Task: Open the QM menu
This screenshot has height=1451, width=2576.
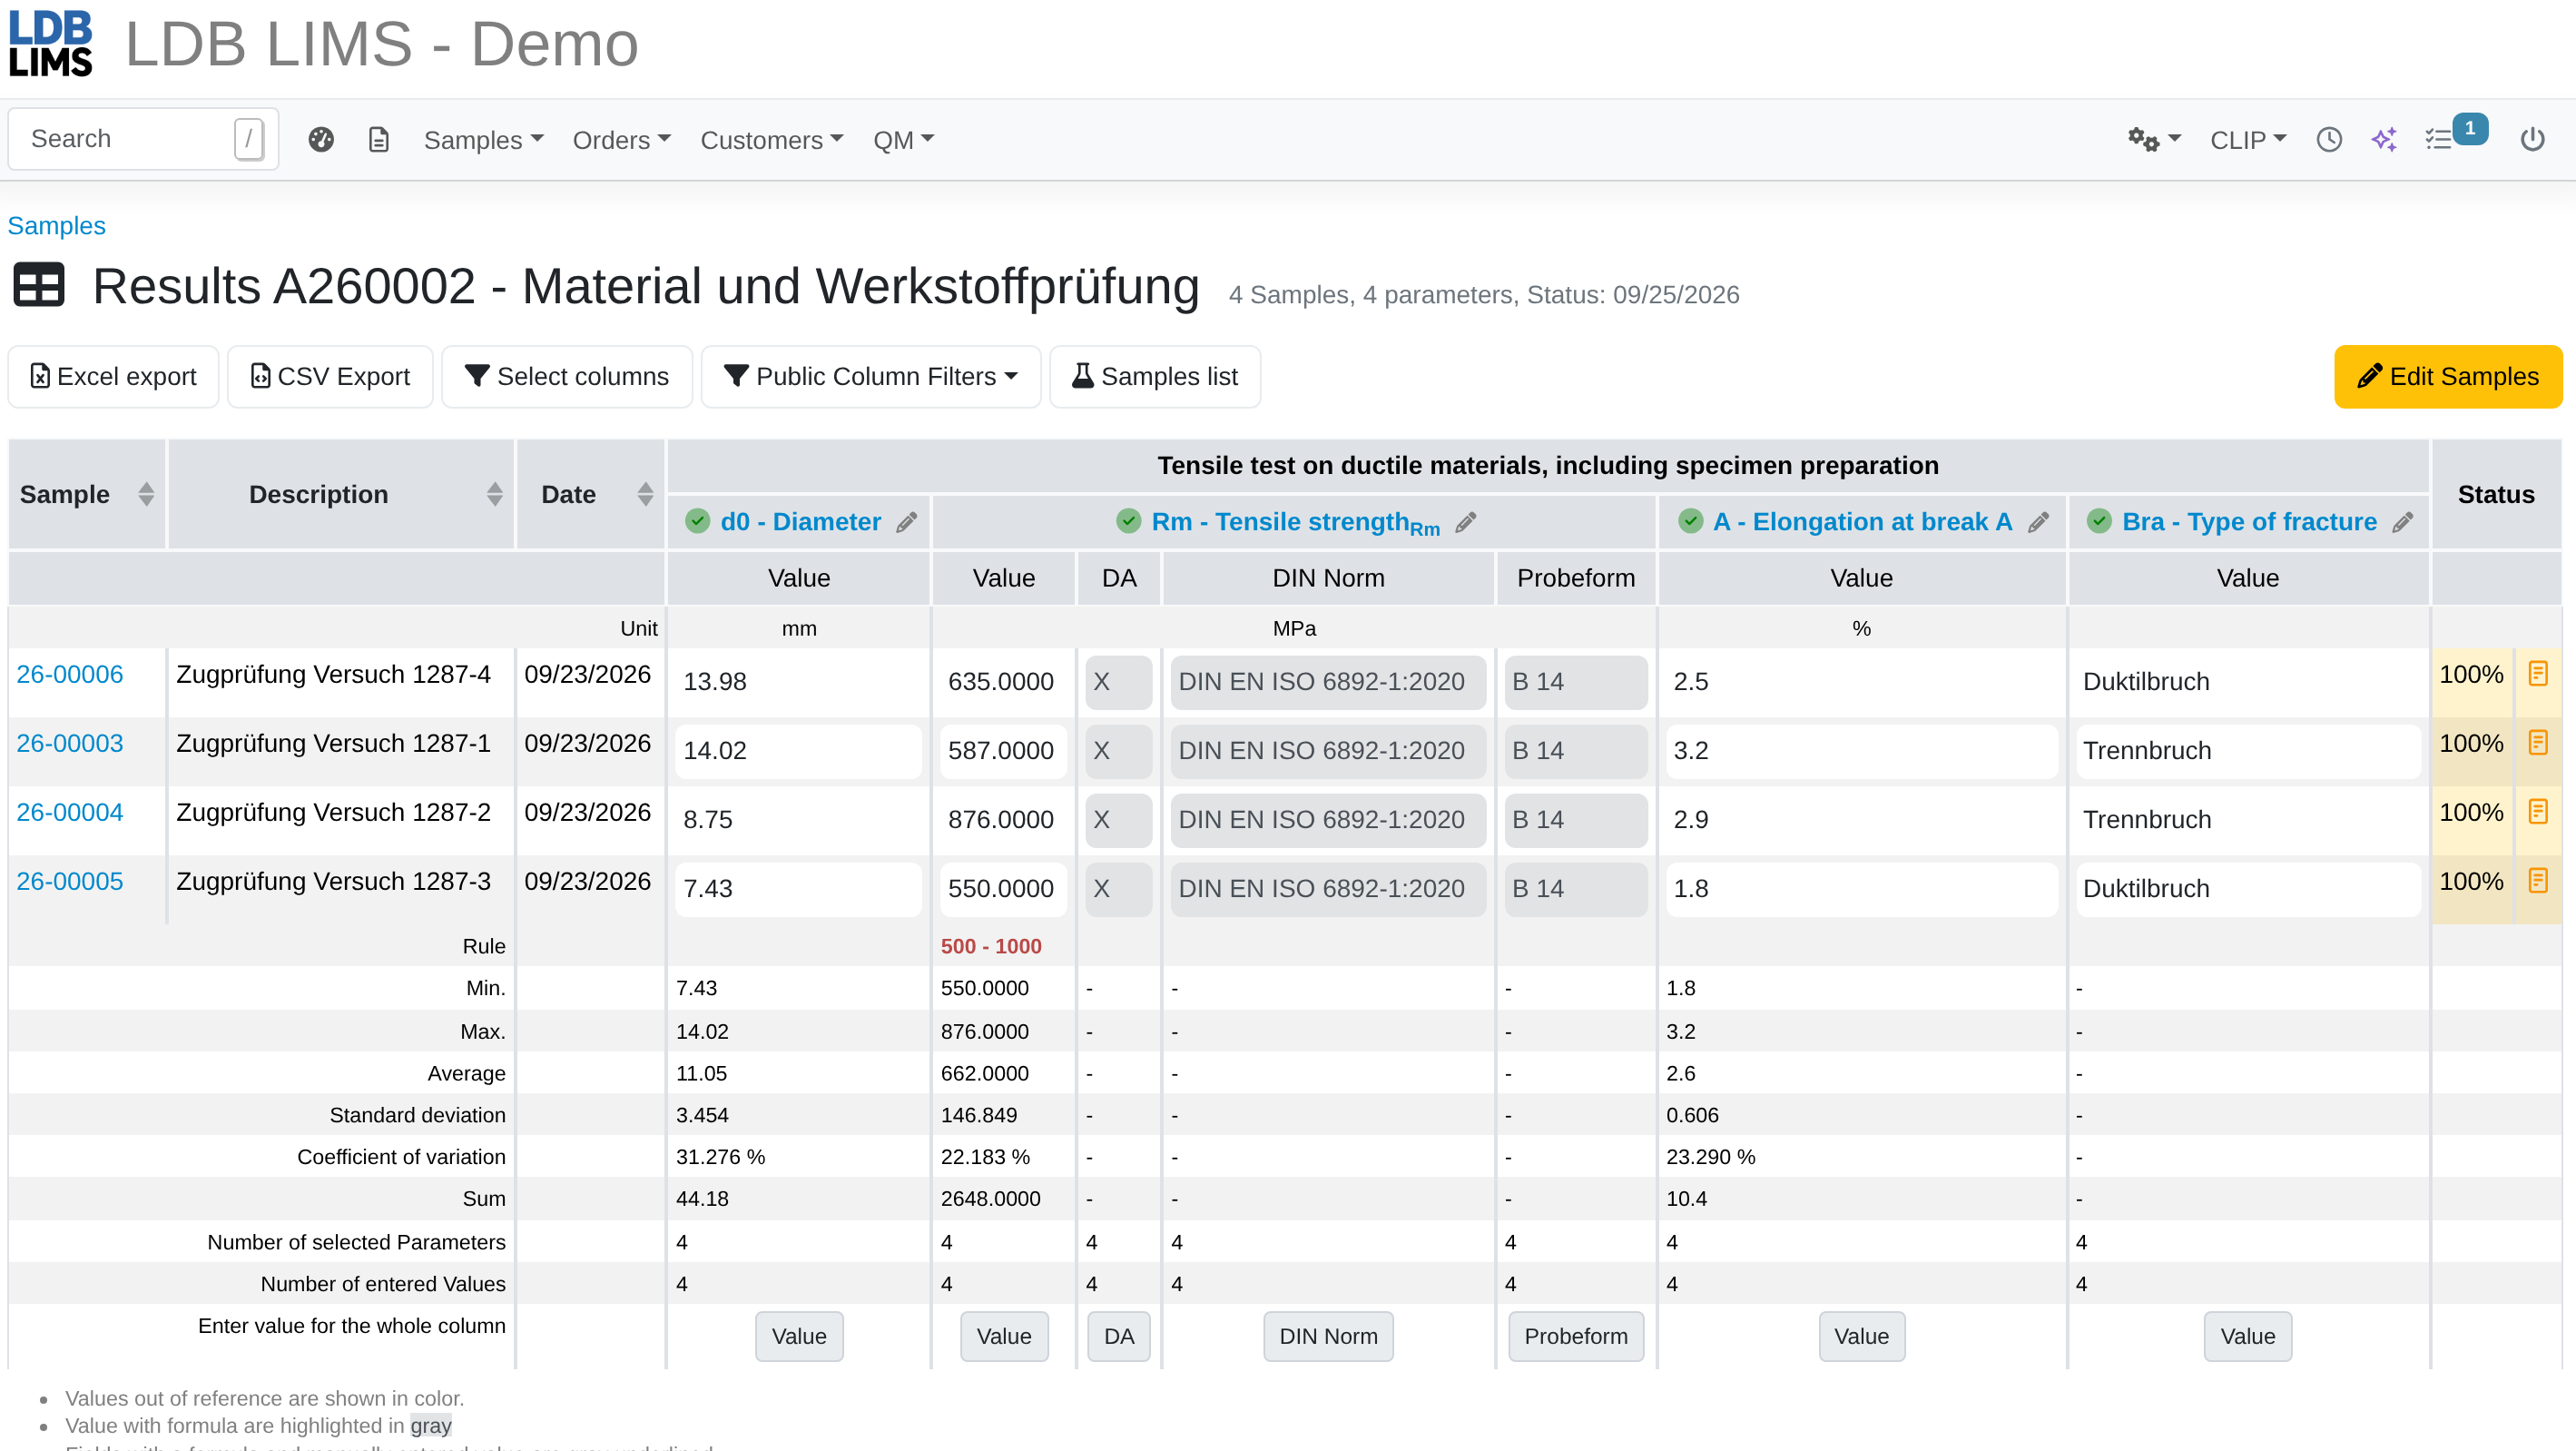Action: pyautogui.click(x=903, y=140)
